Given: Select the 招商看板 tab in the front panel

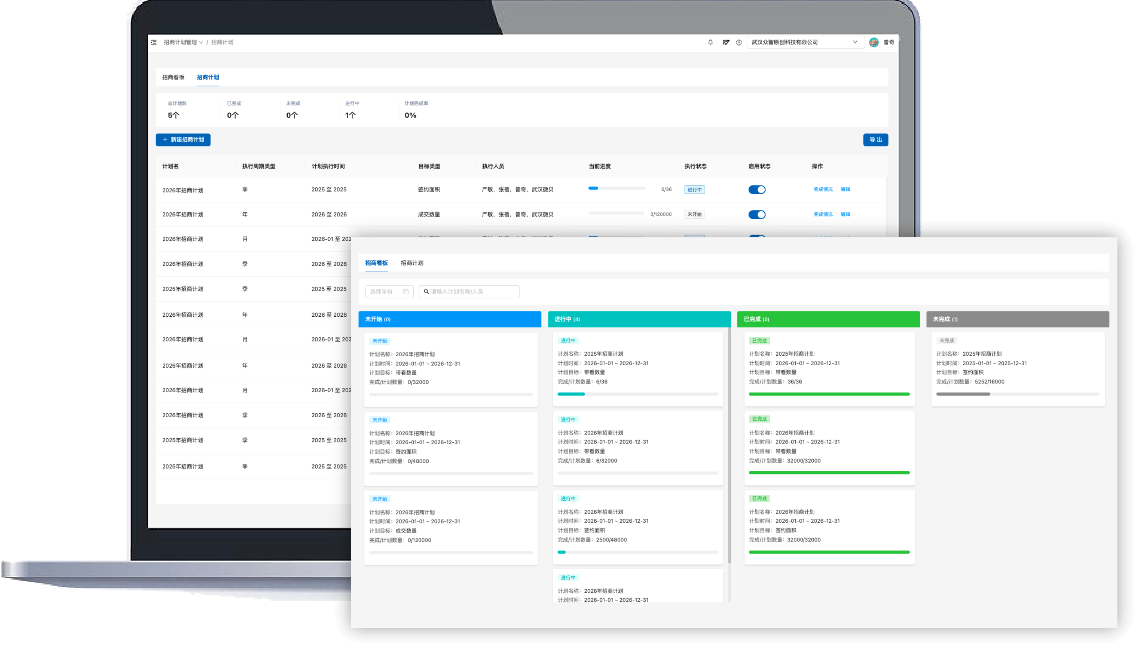Looking at the screenshot, I should [376, 263].
